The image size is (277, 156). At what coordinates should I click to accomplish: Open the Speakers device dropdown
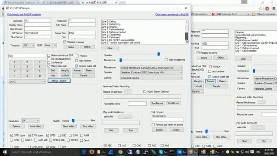(151, 72)
